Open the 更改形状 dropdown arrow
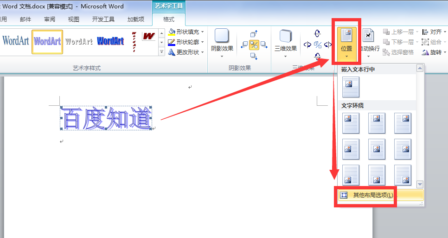 203,52
